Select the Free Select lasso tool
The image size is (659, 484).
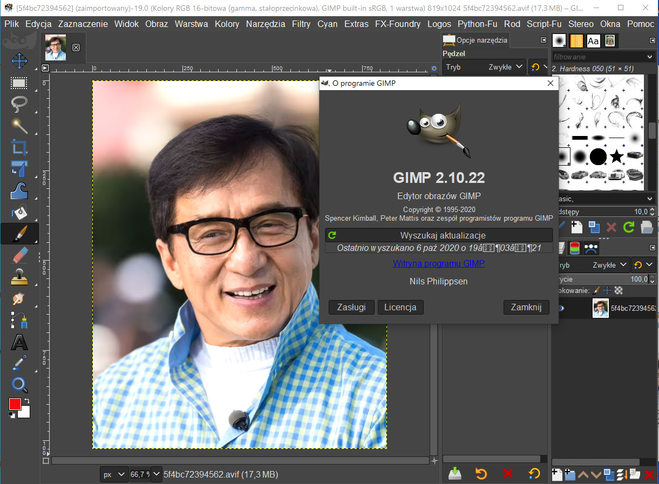coord(19,104)
